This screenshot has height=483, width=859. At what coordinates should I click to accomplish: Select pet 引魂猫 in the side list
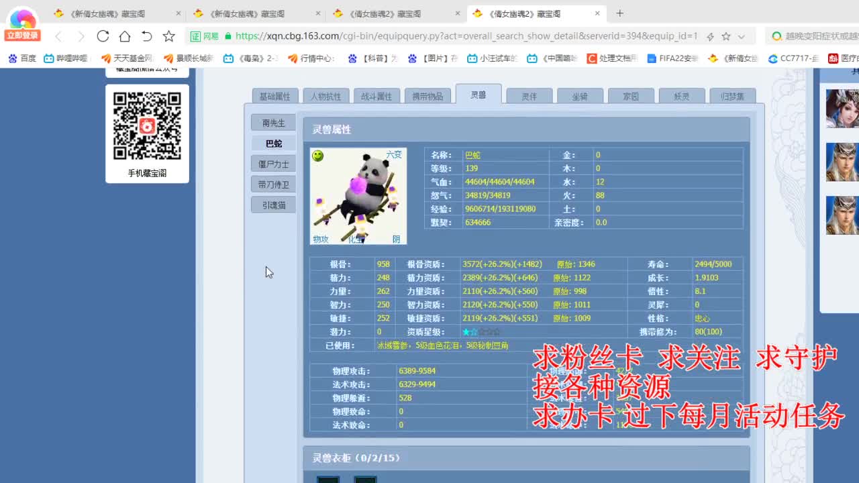click(274, 205)
